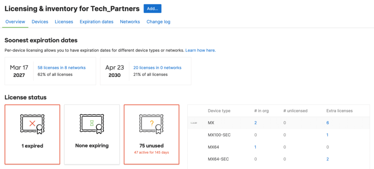The image size is (374, 169).
Task: Click MX64 '# in org' value 1
Action: (255, 147)
